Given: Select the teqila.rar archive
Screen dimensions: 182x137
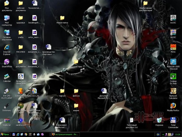Looking at the screenshot, I should pos(7,122).
